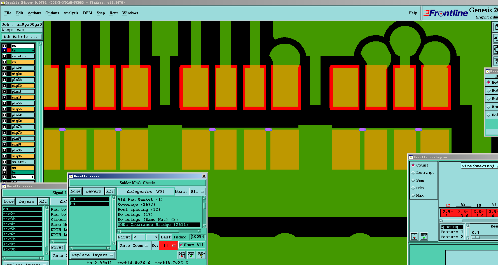Select sig5b in Signal Layer results list
Screen dimensions: 498x265
point(22,229)
